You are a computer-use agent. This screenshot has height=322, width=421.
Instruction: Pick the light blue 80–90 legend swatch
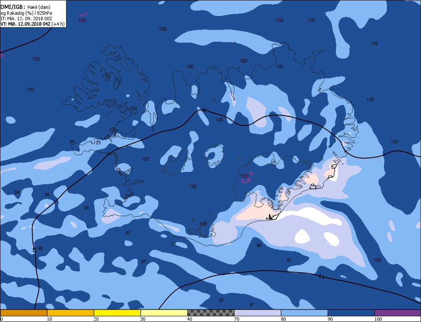[x=304, y=313]
